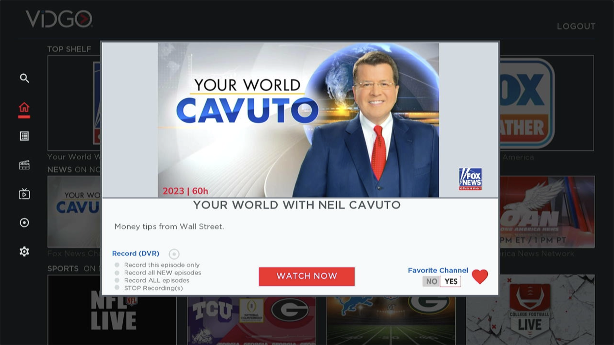Image resolution: width=614 pixels, height=345 pixels.
Task: Click the show title YOUR WORLD WITH NEIL CAVUTO
Action: tap(296, 205)
